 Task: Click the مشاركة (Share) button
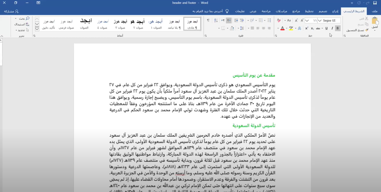tap(11, 11)
